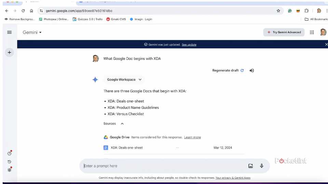
Task: Collapse the Sources section
Action: coord(122,124)
